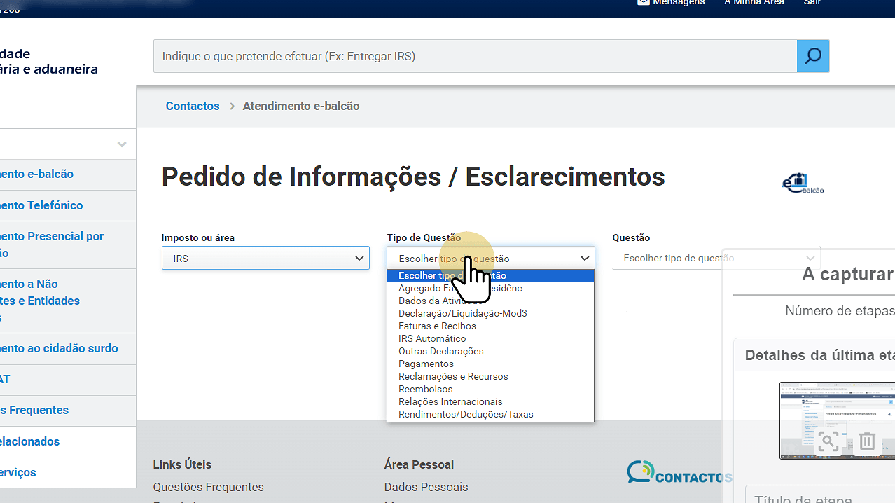Select Reembolsos in question type list
Viewport: 895px width, 503px height.
426,389
